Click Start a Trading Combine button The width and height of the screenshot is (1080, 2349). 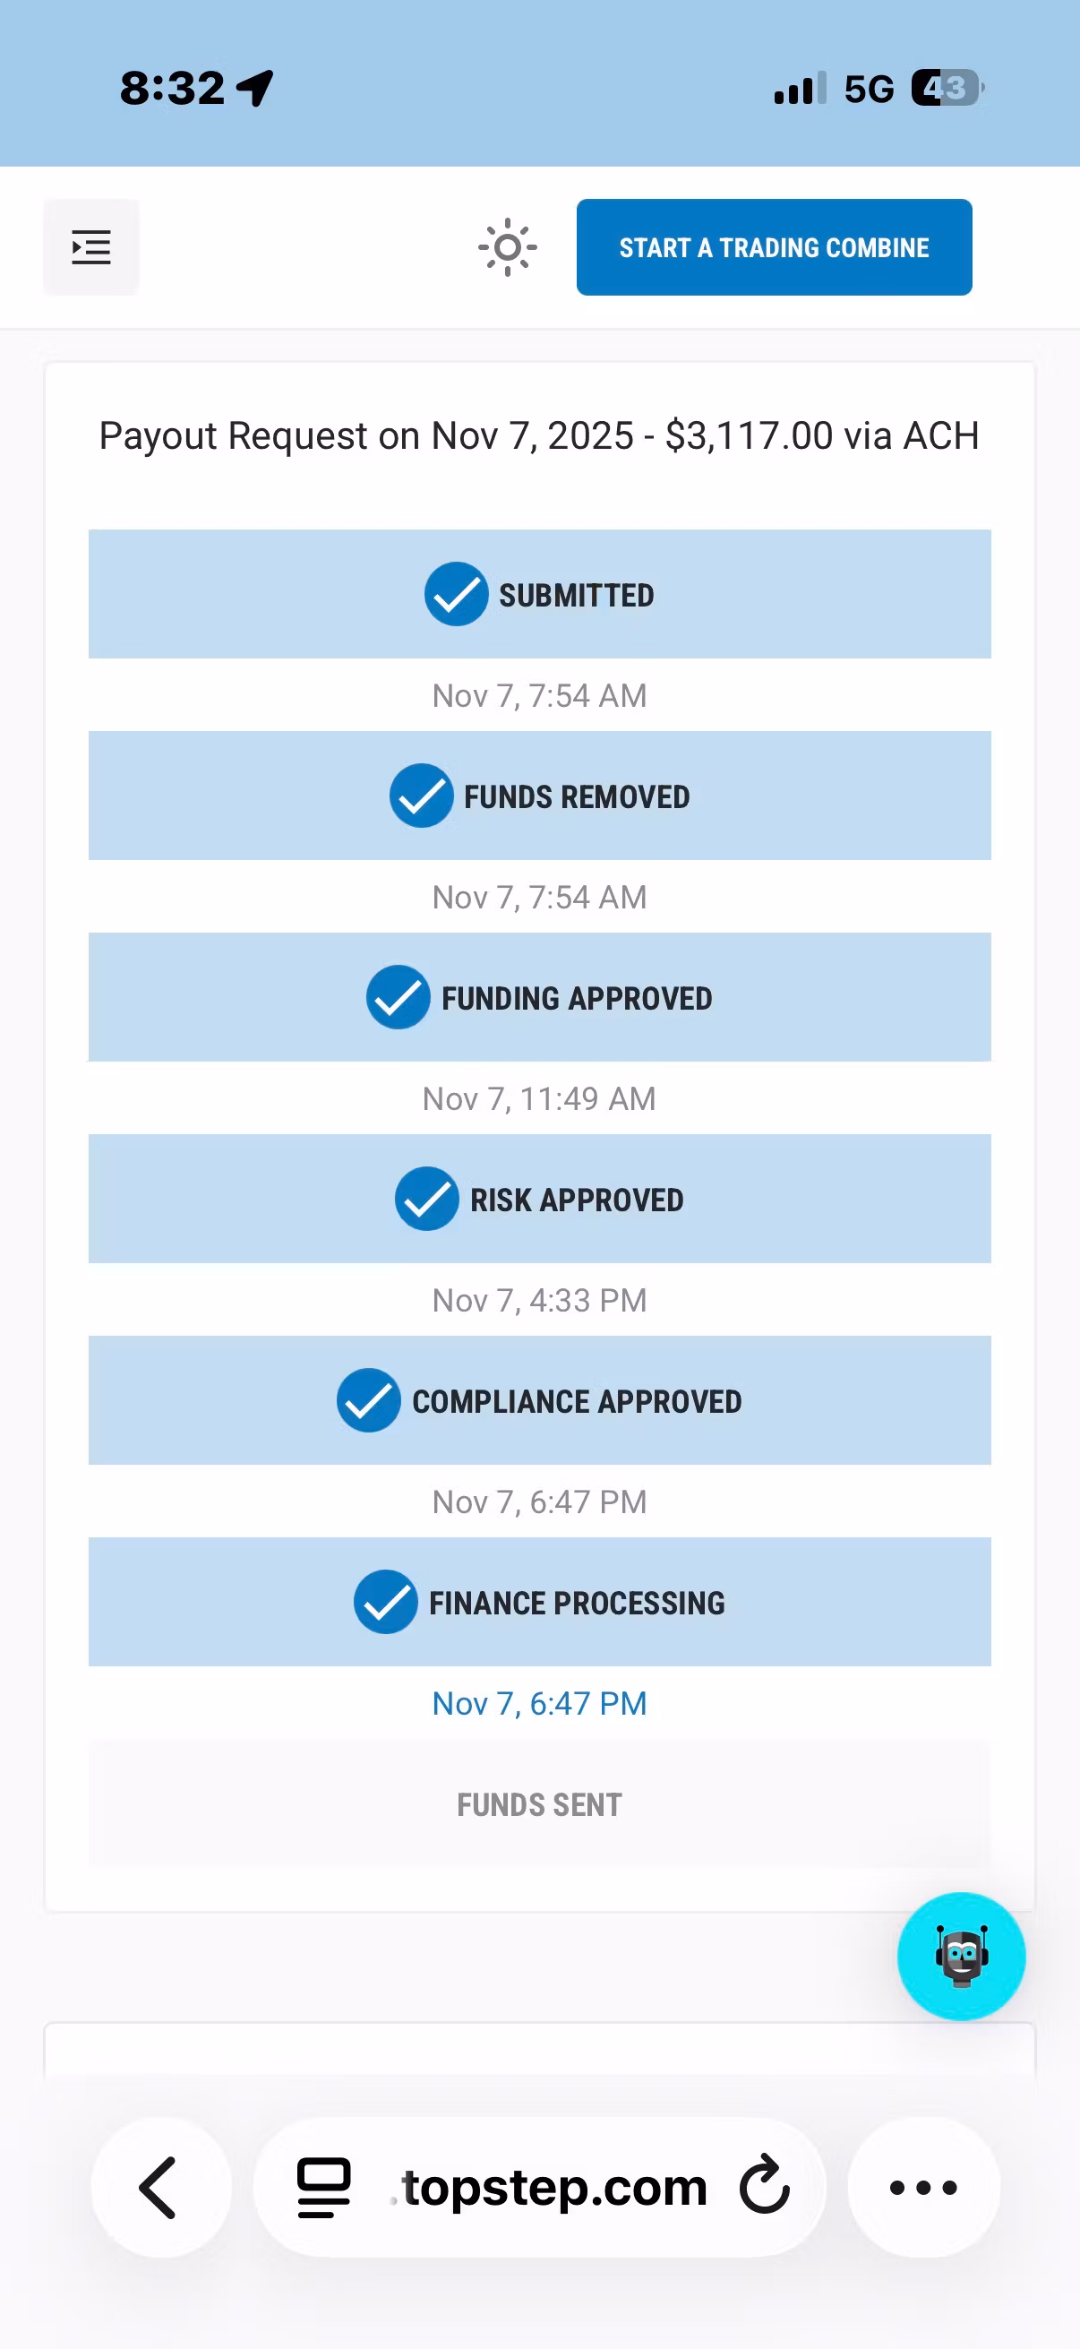click(774, 247)
